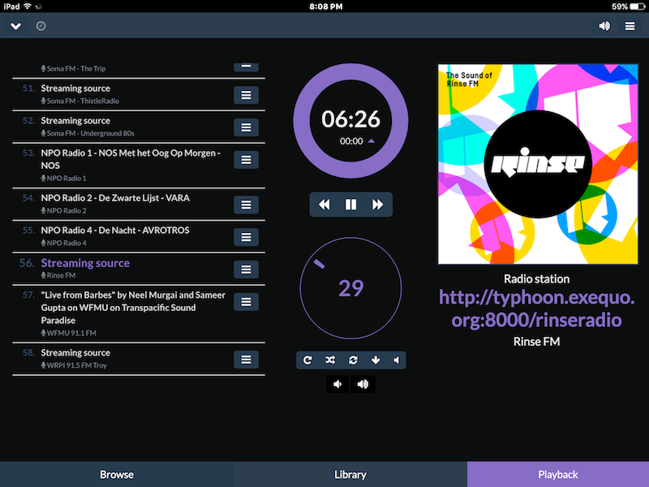Click Rinse FM name under stream URL
This screenshot has width=649, height=487.
(537, 342)
